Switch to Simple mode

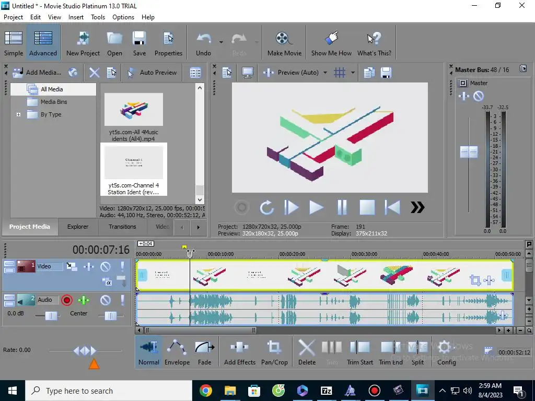coord(14,43)
